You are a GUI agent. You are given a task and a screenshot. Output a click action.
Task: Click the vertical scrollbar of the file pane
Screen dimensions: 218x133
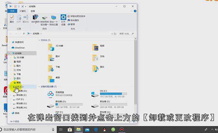point(135,72)
